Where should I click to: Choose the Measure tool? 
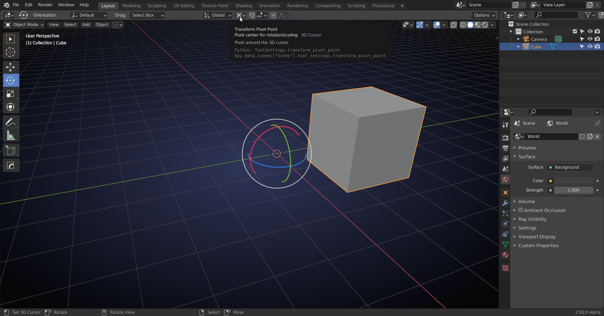(x=10, y=135)
